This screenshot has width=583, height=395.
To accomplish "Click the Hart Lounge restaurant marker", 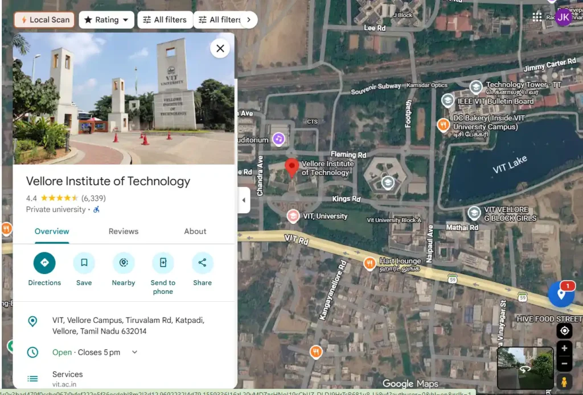I will point(369,264).
